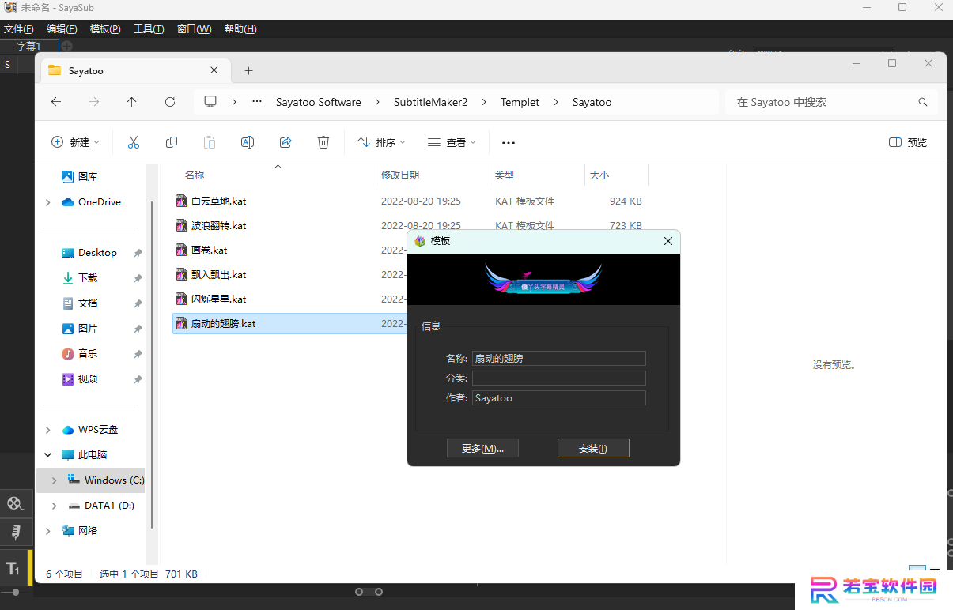Open the See more ellipsis in Explorer toolbar
The height and width of the screenshot is (610, 953).
509,143
